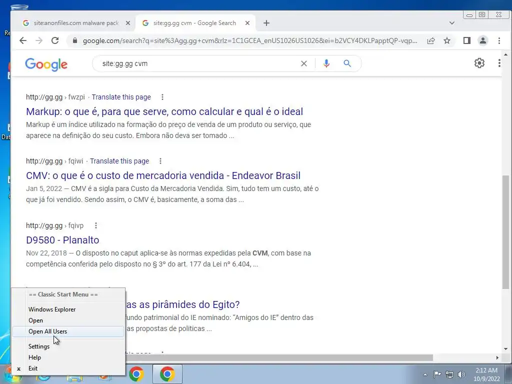Open the Markup: o que é result
The image size is (512, 384).
164,111
